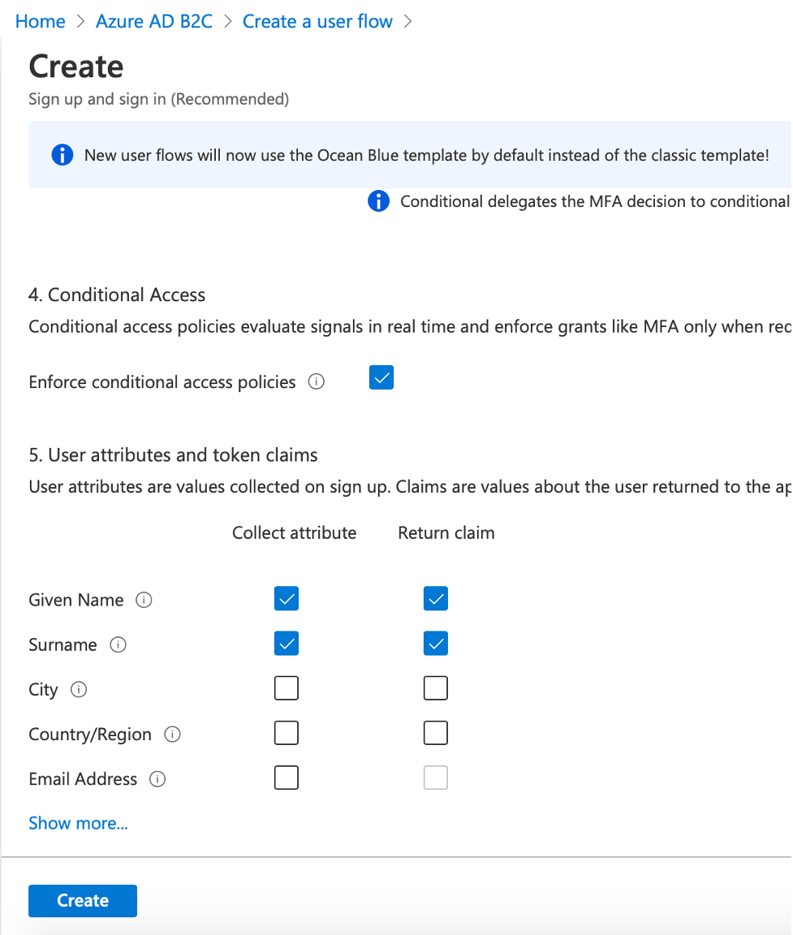The height and width of the screenshot is (935, 793).
Task: Click the blue info icon in Ocean Blue banner
Action: [62, 155]
